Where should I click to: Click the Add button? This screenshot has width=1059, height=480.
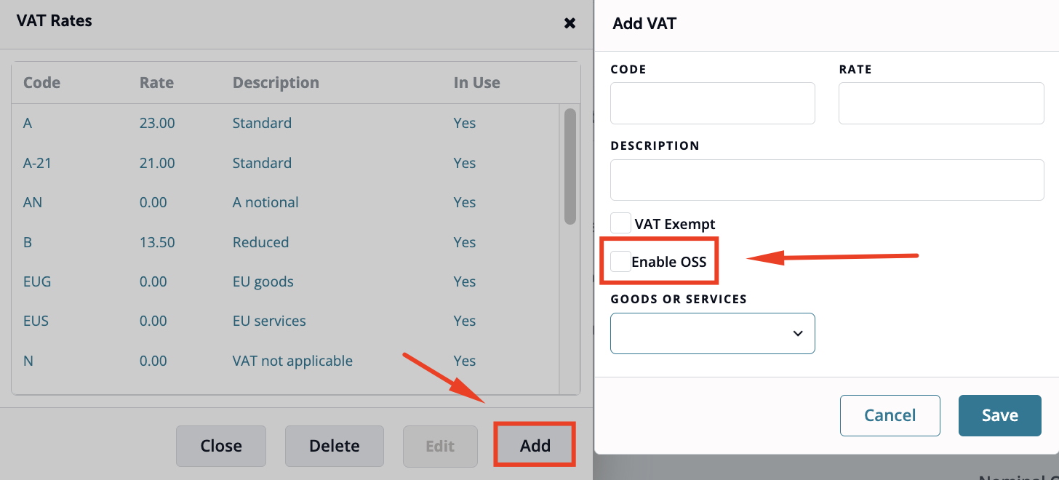tap(535, 446)
